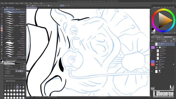Screen dimensions: 176x99
Task: Close the open canvas document tab
Action: pyautogui.click(x=36, y=8)
